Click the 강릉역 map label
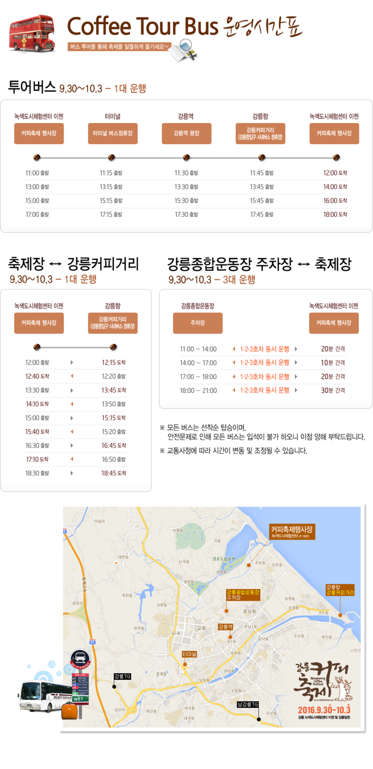 coord(225,627)
